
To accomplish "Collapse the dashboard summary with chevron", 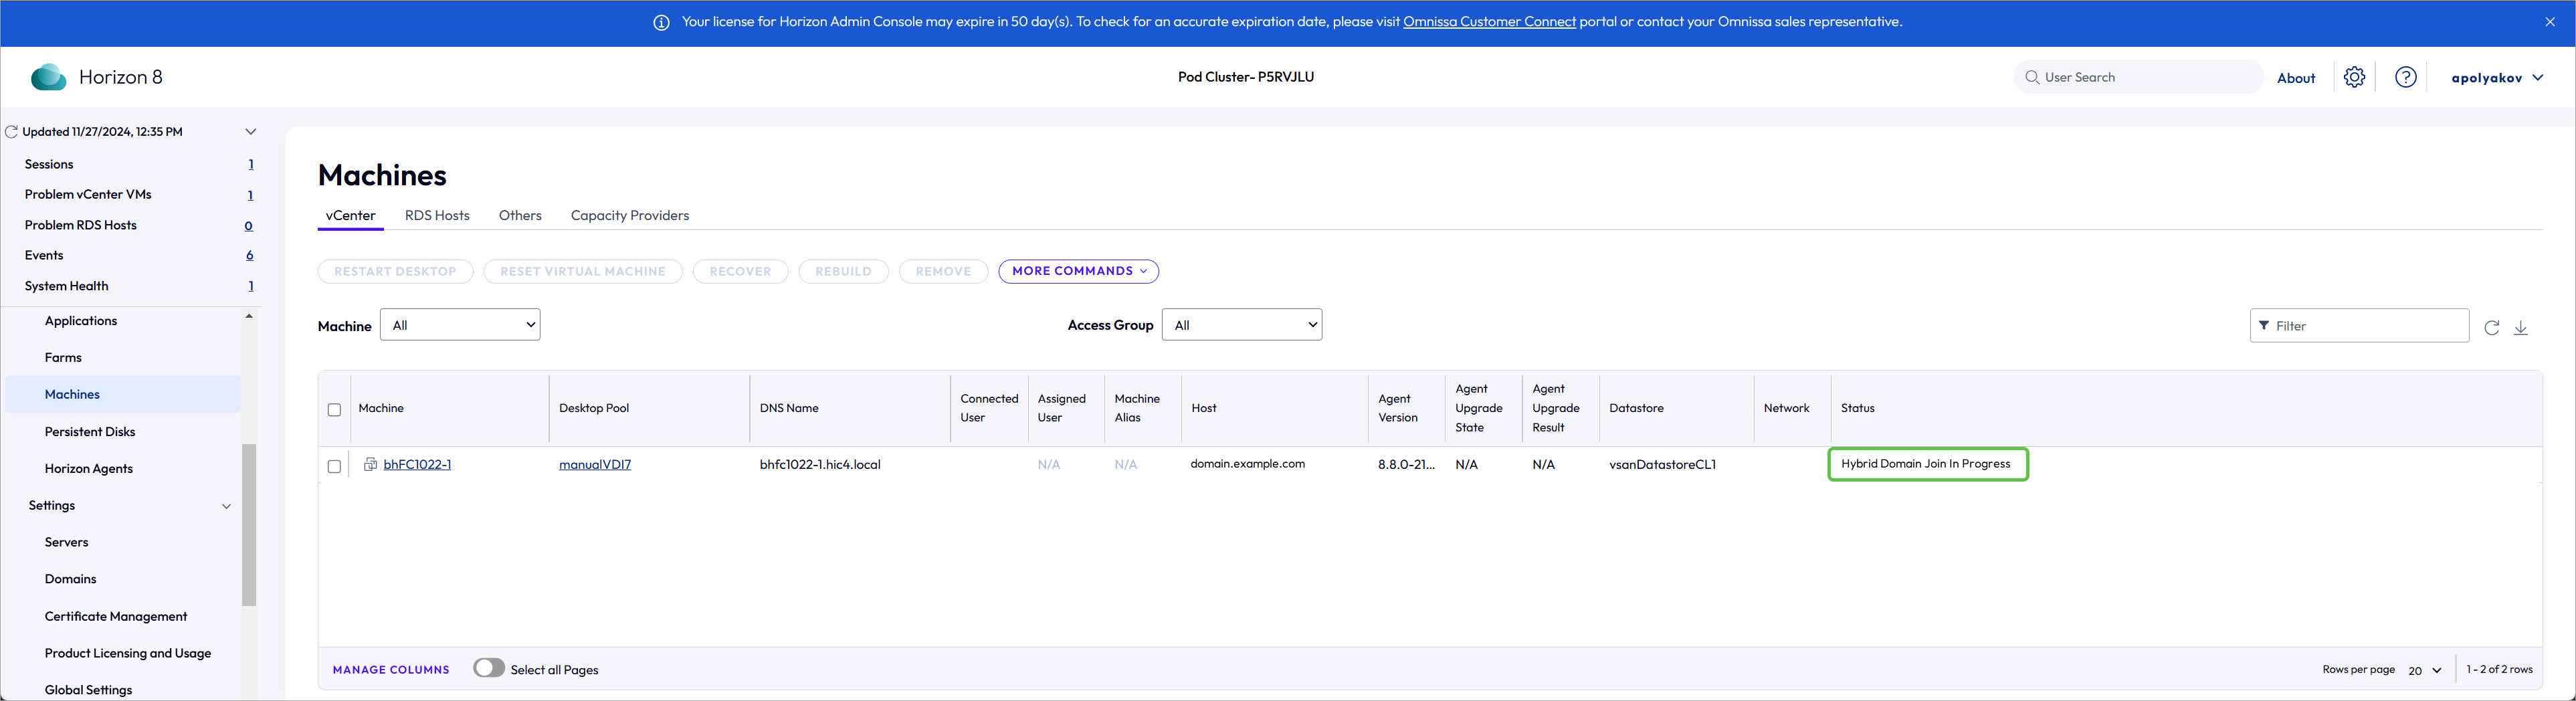I will tap(251, 132).
